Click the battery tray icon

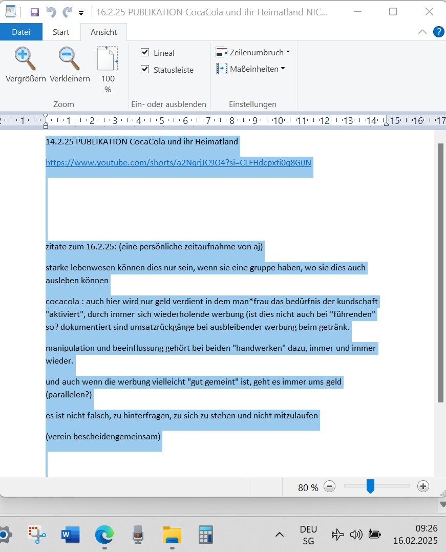(x=374, y=535)
